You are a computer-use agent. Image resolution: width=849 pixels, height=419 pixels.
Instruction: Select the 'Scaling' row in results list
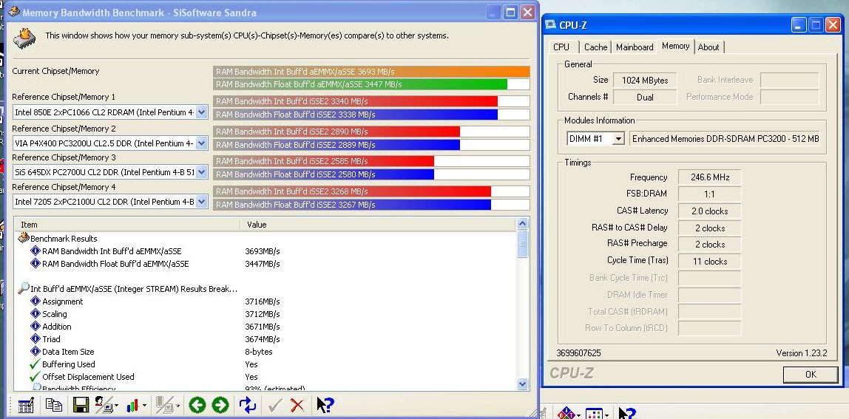coord(266,314)
